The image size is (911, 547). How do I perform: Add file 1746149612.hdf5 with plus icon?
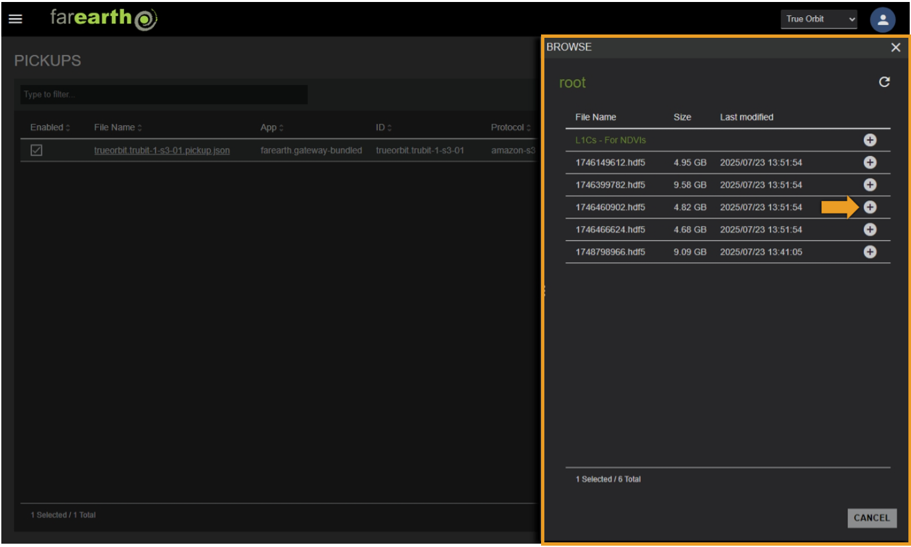870,162
